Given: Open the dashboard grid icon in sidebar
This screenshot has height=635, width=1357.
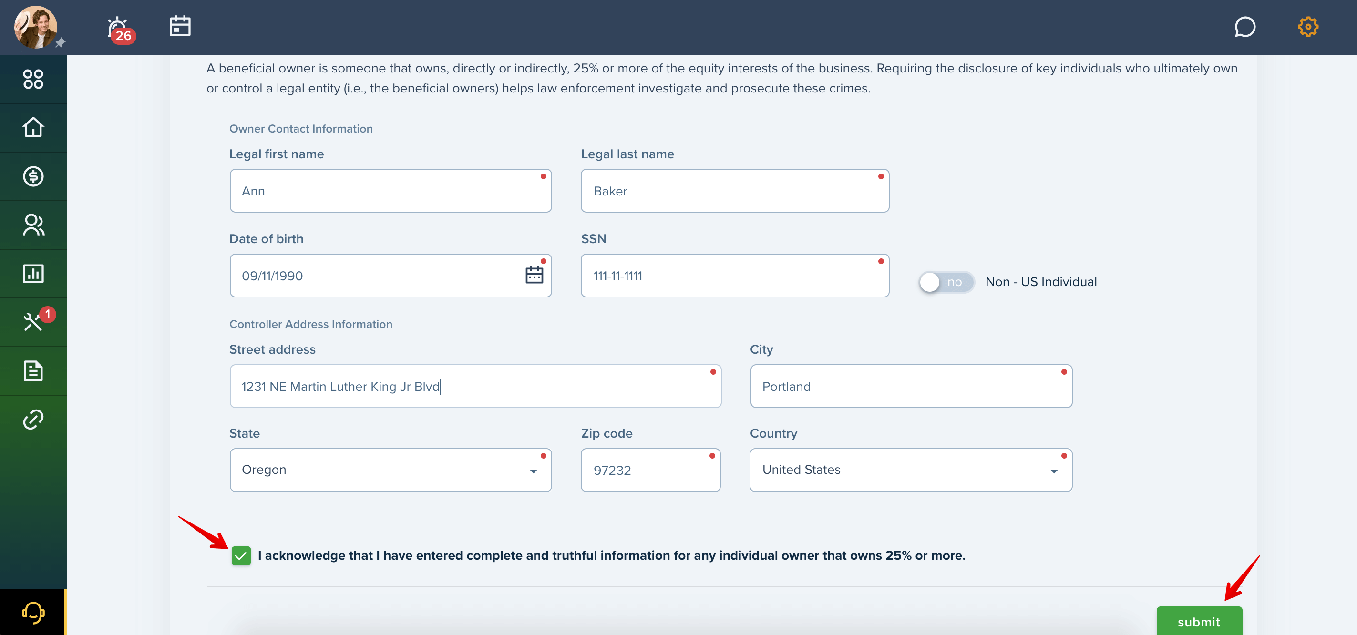Looking at the screenshot, I should tap(33, 79).
